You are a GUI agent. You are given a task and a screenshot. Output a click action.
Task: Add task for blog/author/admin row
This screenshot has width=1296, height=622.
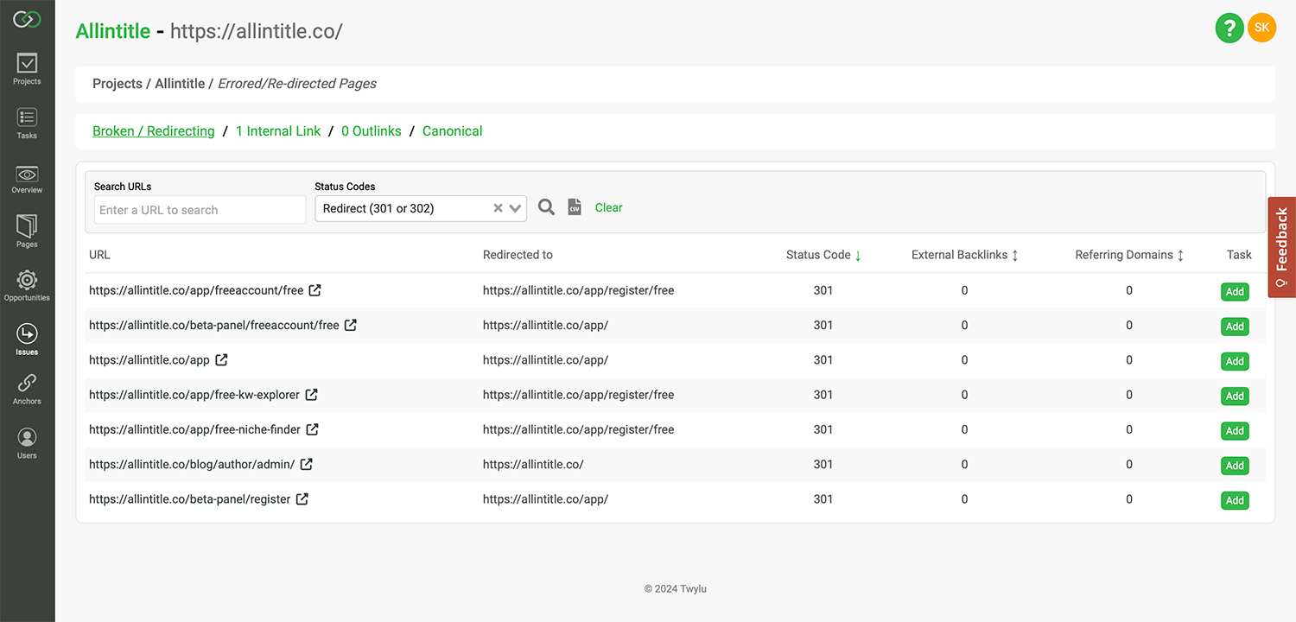click(1235, 466)
